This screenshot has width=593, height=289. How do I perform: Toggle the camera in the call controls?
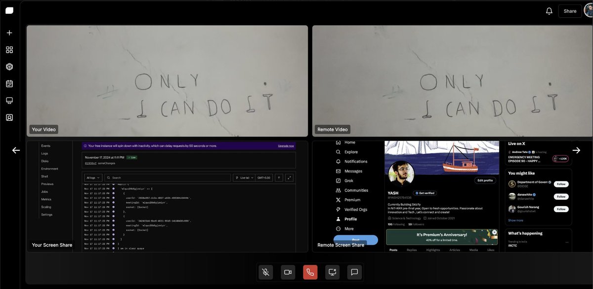[x=288, y=272]
